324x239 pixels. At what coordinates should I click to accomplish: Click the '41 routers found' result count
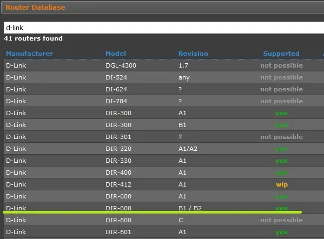pos(34,38)
